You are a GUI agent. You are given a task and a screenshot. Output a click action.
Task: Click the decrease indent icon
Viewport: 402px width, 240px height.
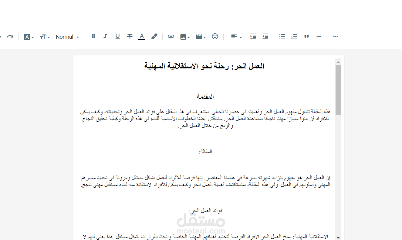tap(265, 36)
